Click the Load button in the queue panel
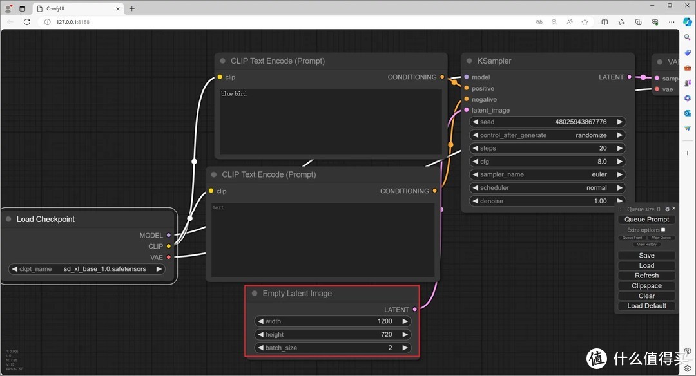Screen dimensions: 696x376 pyautogui.click(x=646, y=266)
